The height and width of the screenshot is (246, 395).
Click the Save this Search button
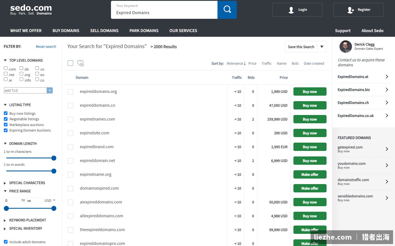[301, 47]
